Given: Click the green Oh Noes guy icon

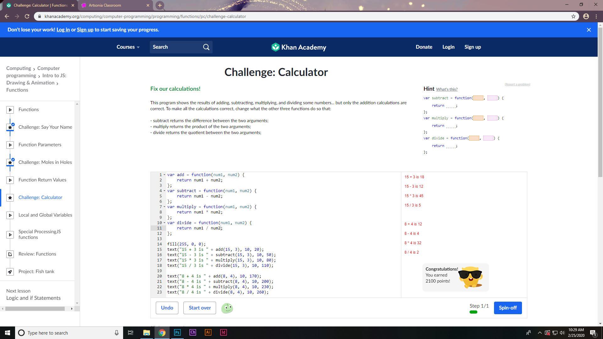Looking at the screenshot, I should [227, 308].
